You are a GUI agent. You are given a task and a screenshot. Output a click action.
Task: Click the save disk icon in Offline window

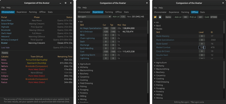160,17
